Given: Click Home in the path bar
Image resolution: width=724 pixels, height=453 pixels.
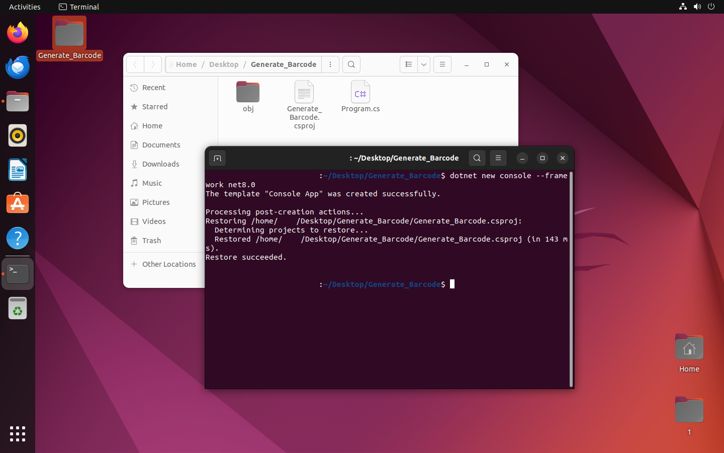Looking at the screenshot, I should (186, 64).
